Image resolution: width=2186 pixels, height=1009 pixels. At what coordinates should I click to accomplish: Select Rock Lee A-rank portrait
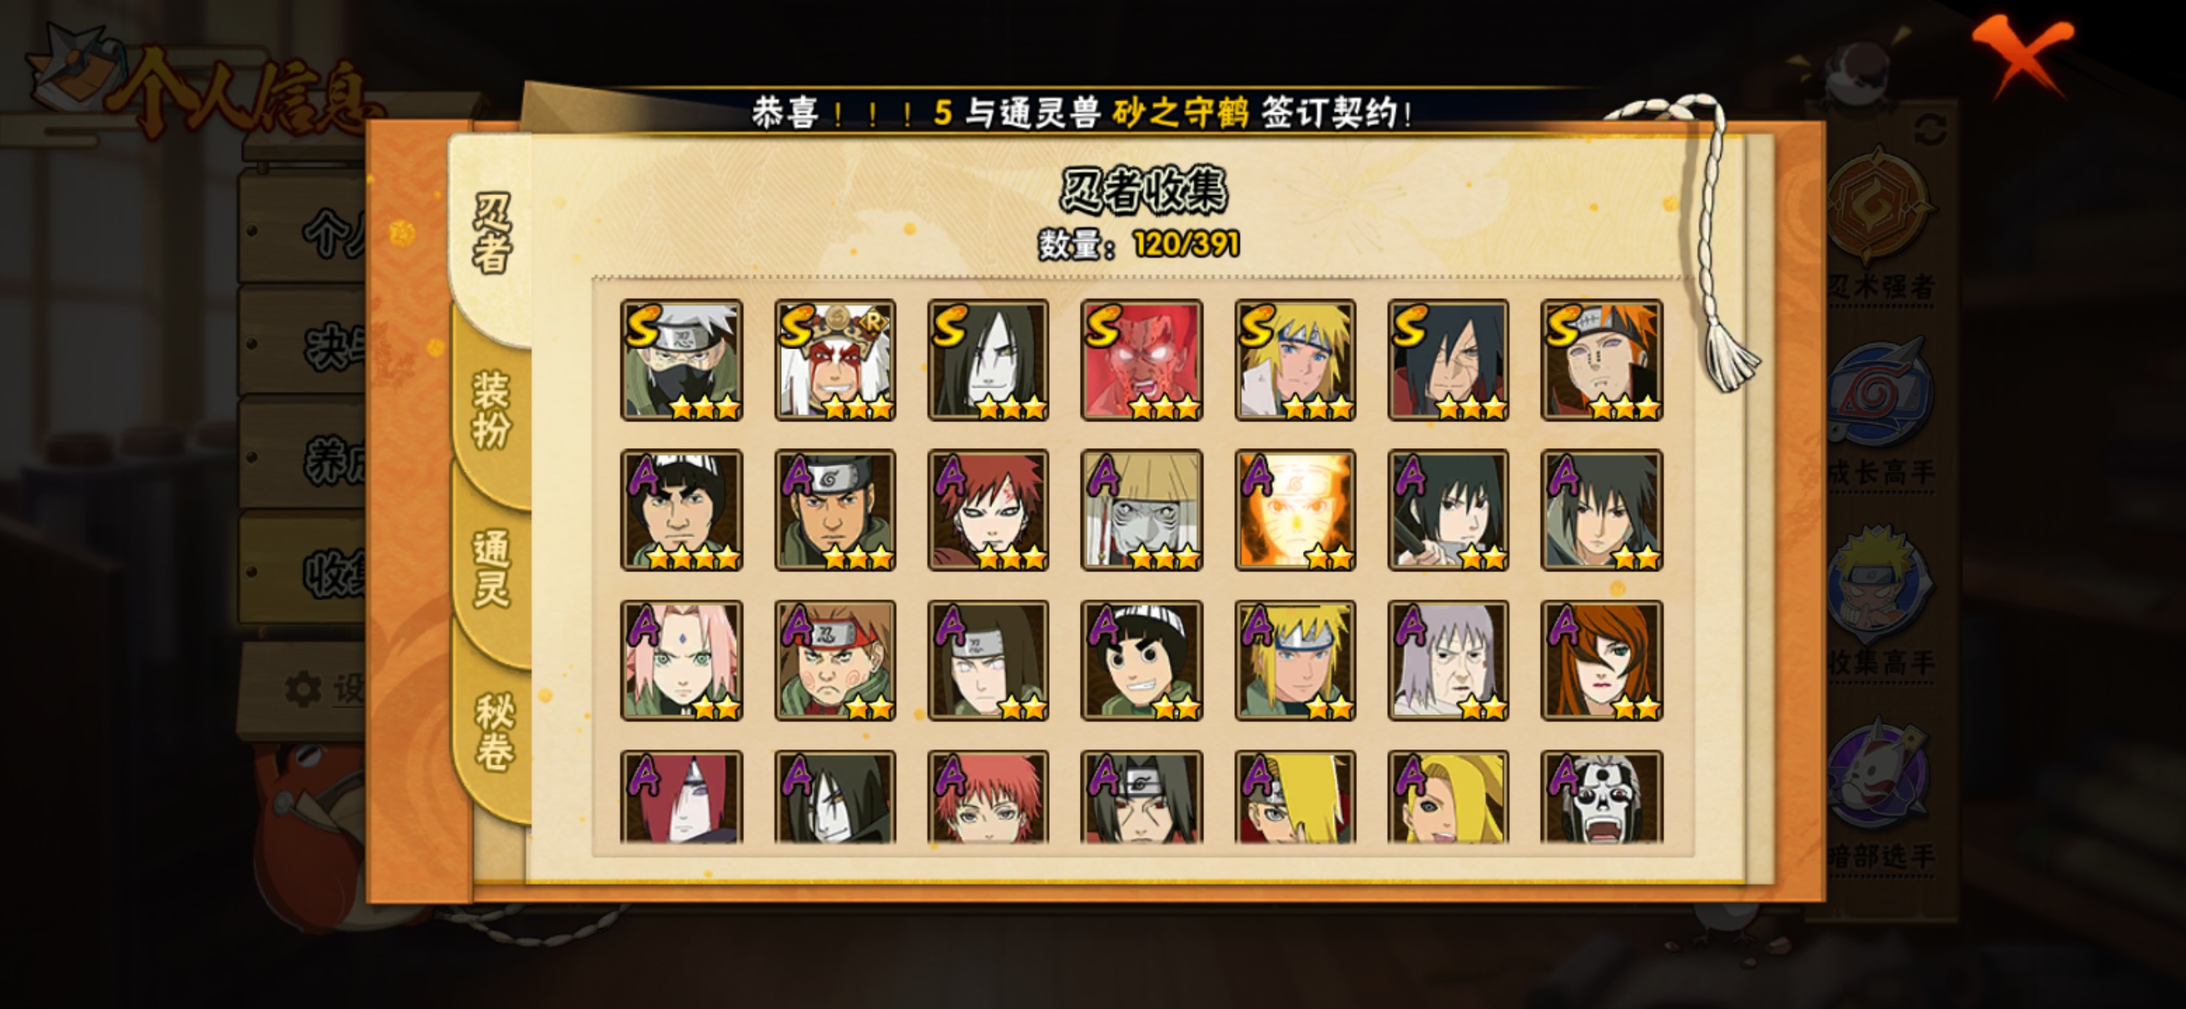click(1141, 660)
